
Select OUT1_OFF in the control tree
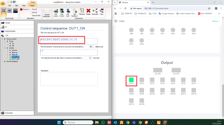coord(15,59)
